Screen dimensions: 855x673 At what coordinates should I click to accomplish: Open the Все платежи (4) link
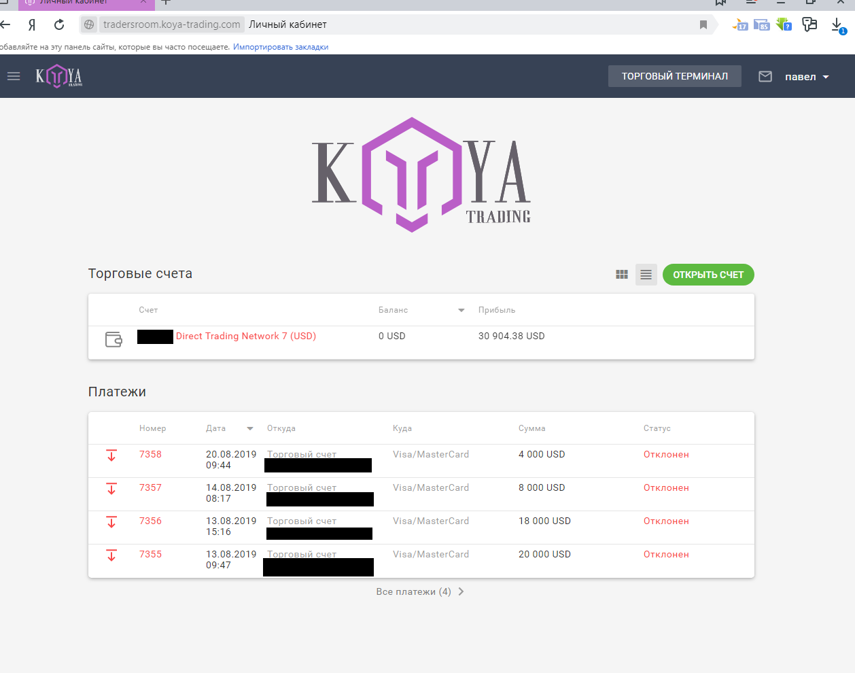point(413,591)
